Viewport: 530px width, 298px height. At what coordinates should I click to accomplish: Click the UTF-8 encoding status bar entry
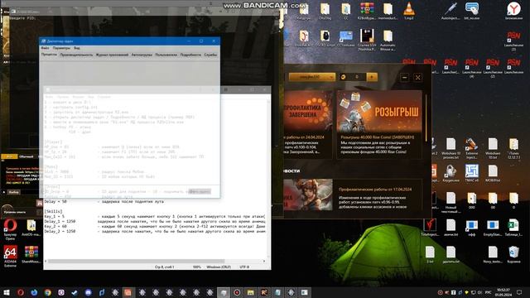point(244,267)
